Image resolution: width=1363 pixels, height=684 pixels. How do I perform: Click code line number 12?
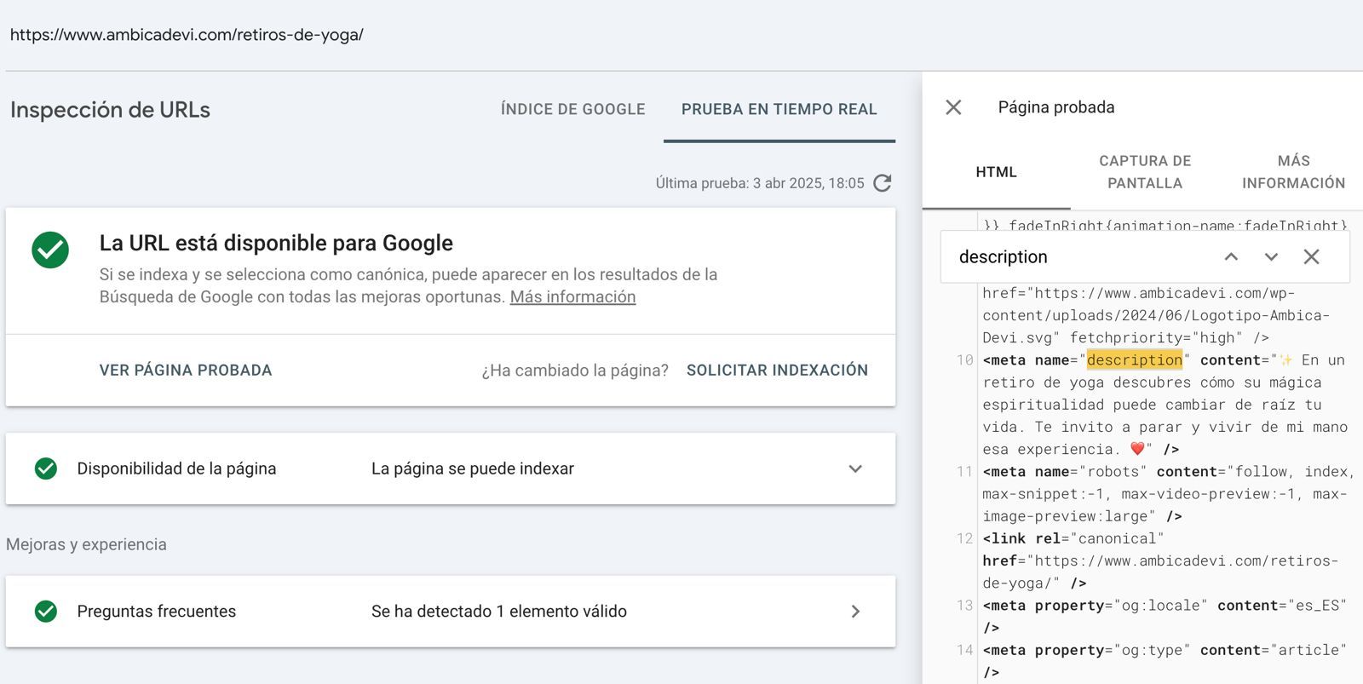click(964, 539)
